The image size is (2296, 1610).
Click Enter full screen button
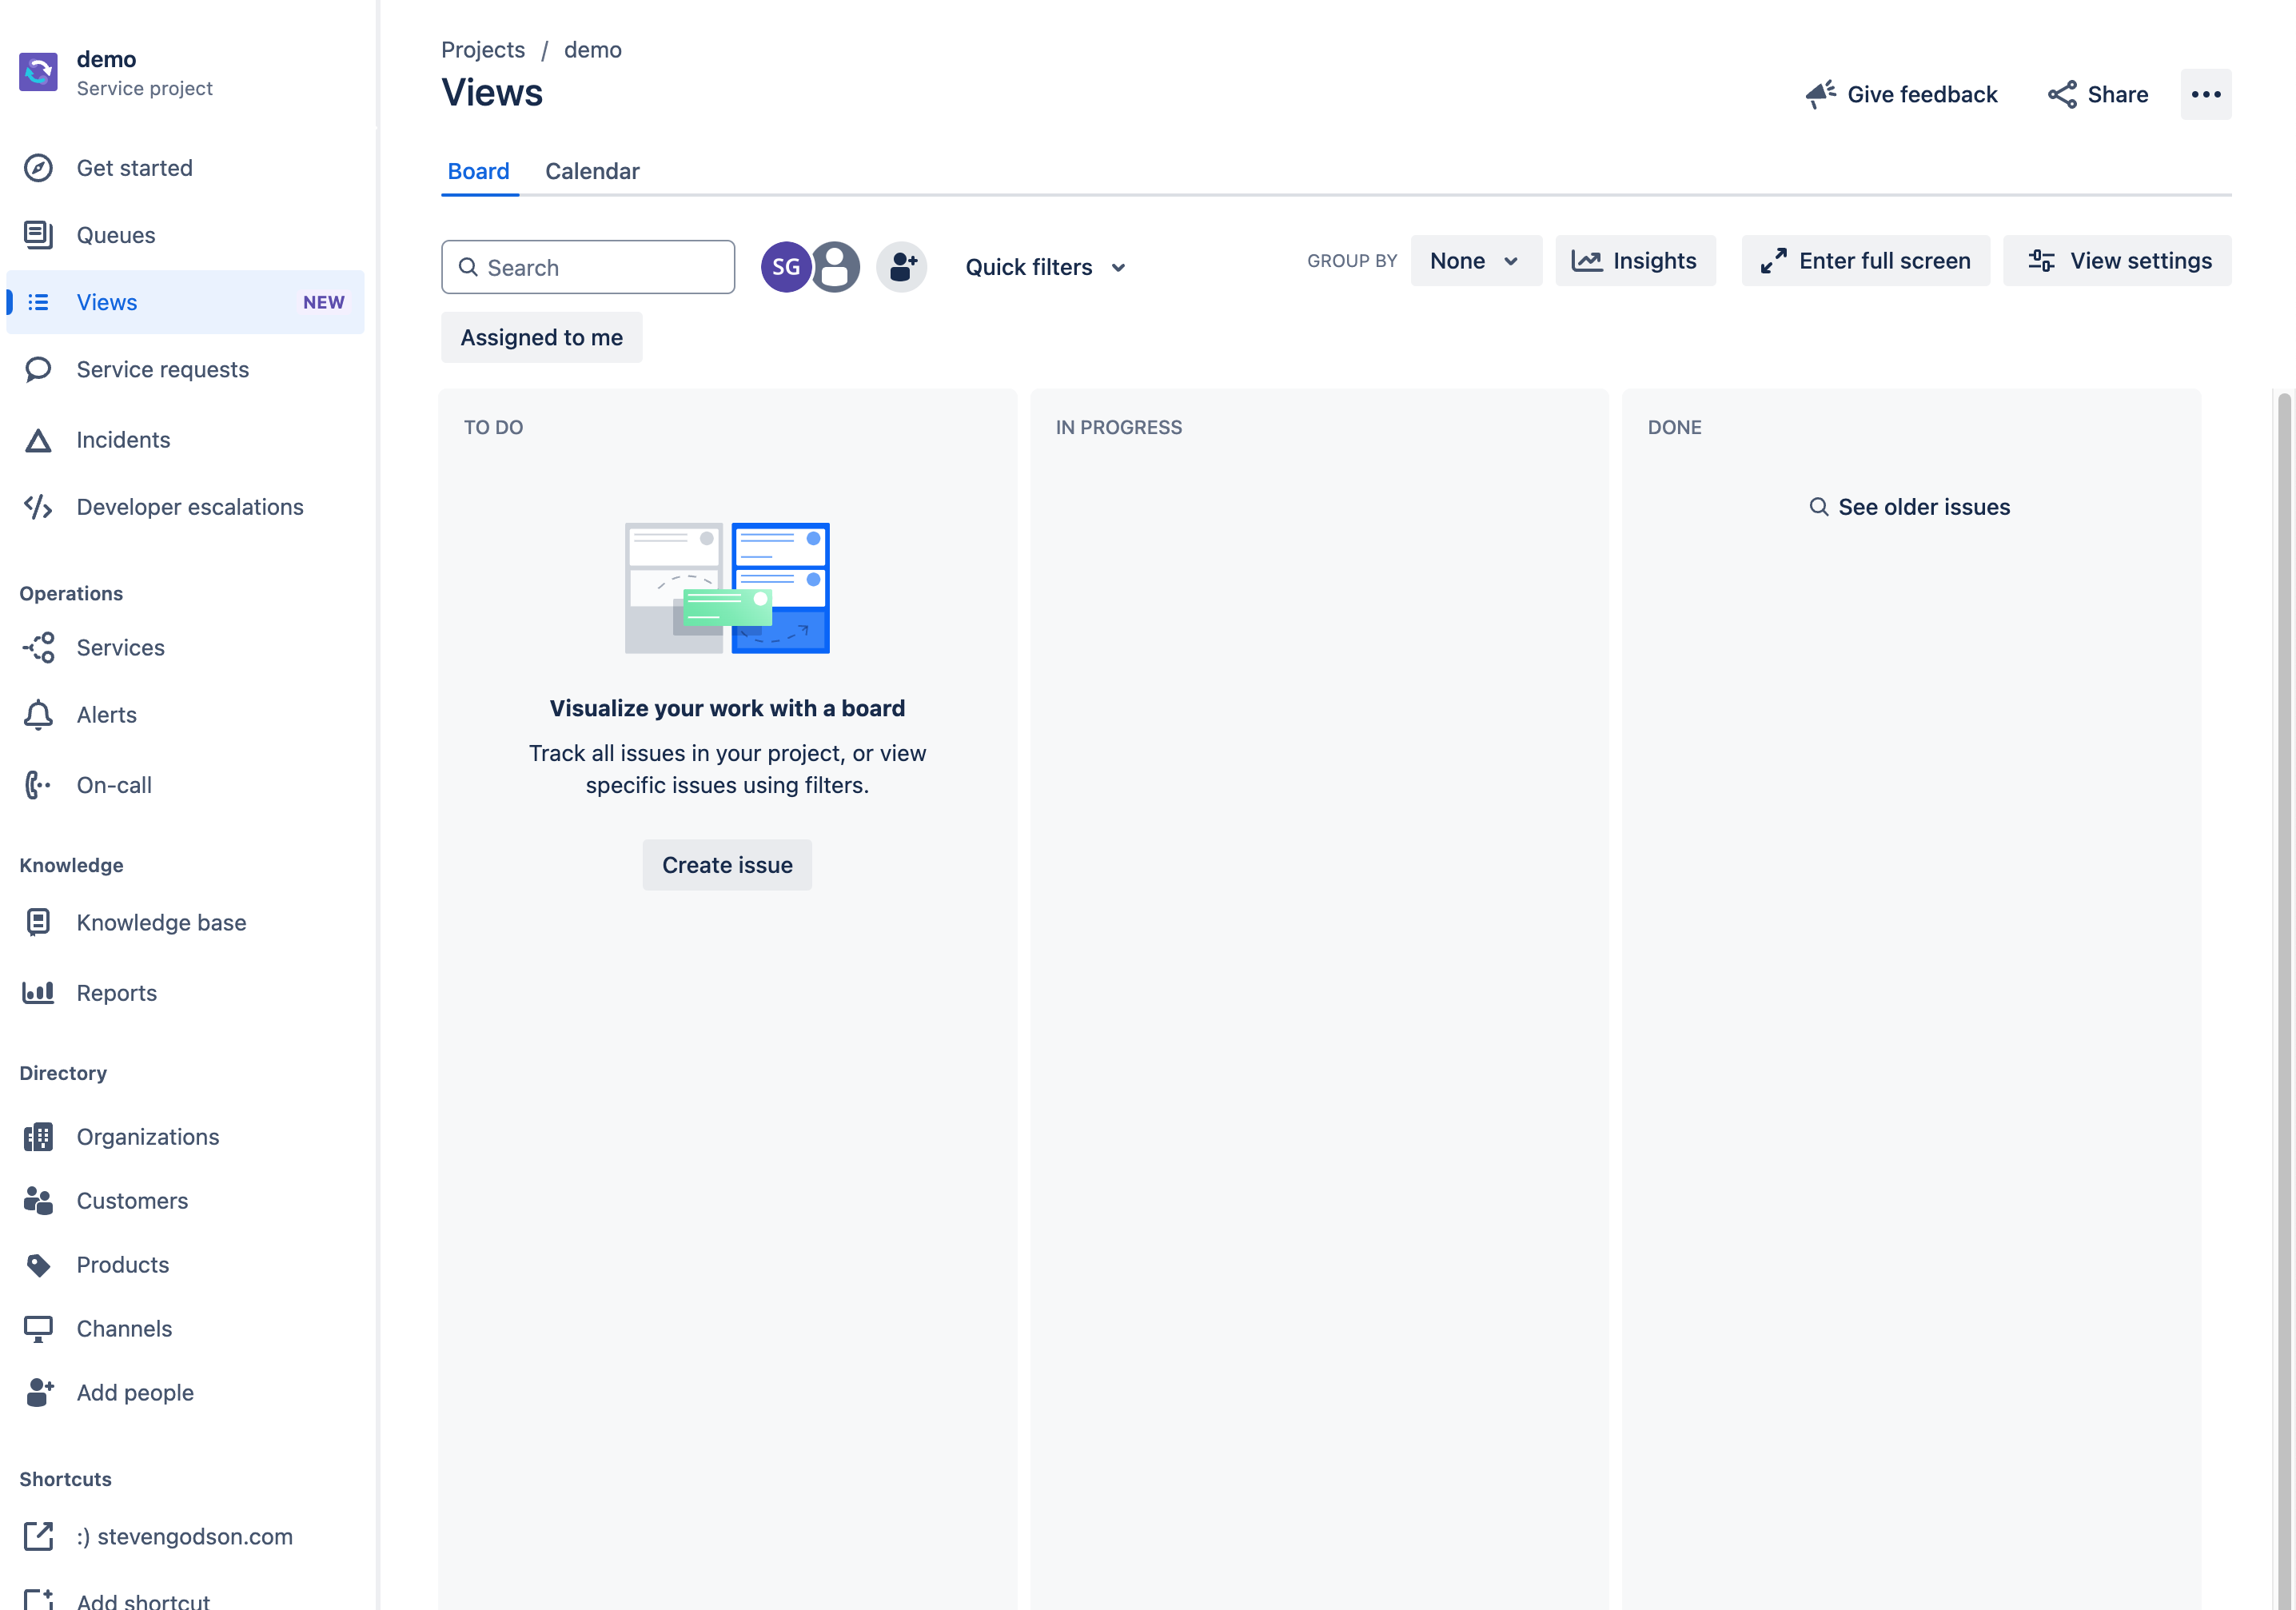[1865, 261]
